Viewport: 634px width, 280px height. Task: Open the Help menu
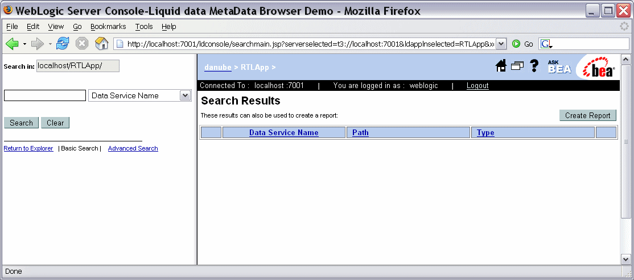pyautogui.click(x=168, y=27)
